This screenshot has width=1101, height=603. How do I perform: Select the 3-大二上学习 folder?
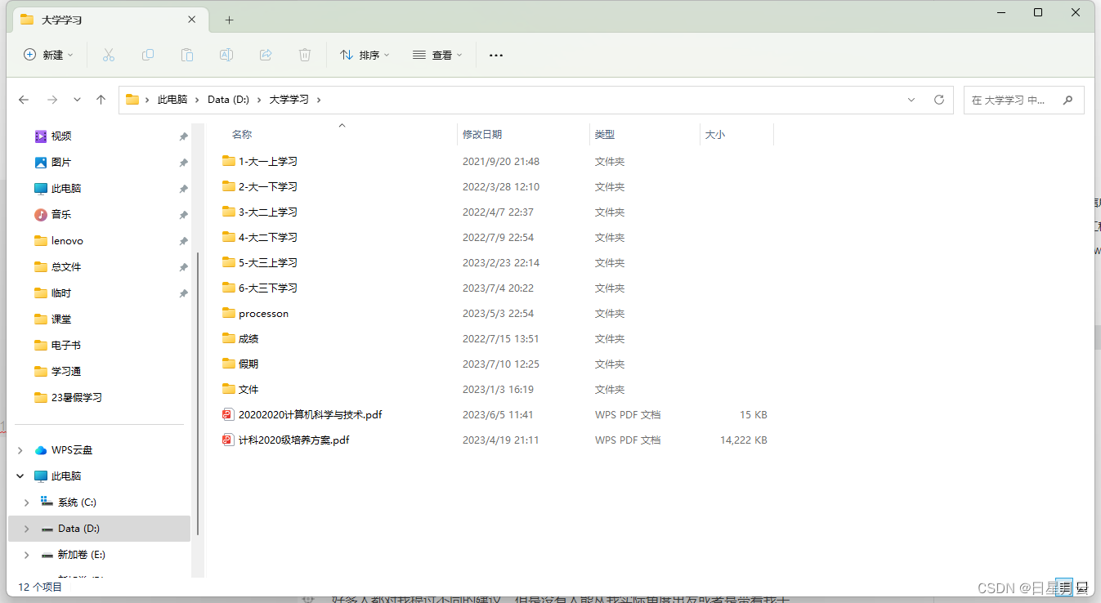tap(267, 212)
